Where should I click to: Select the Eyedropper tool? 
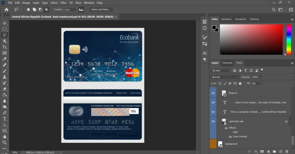click(4, 59)
